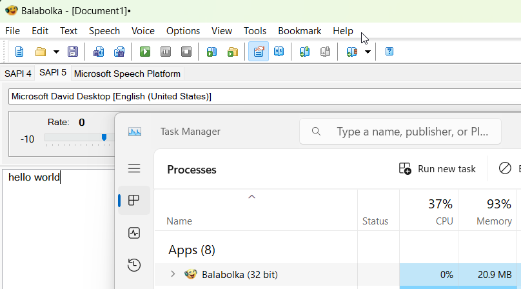Expand the bookmark toolbar dropdown arrow
Screen dimensions: 521x289
click(368, 52)
